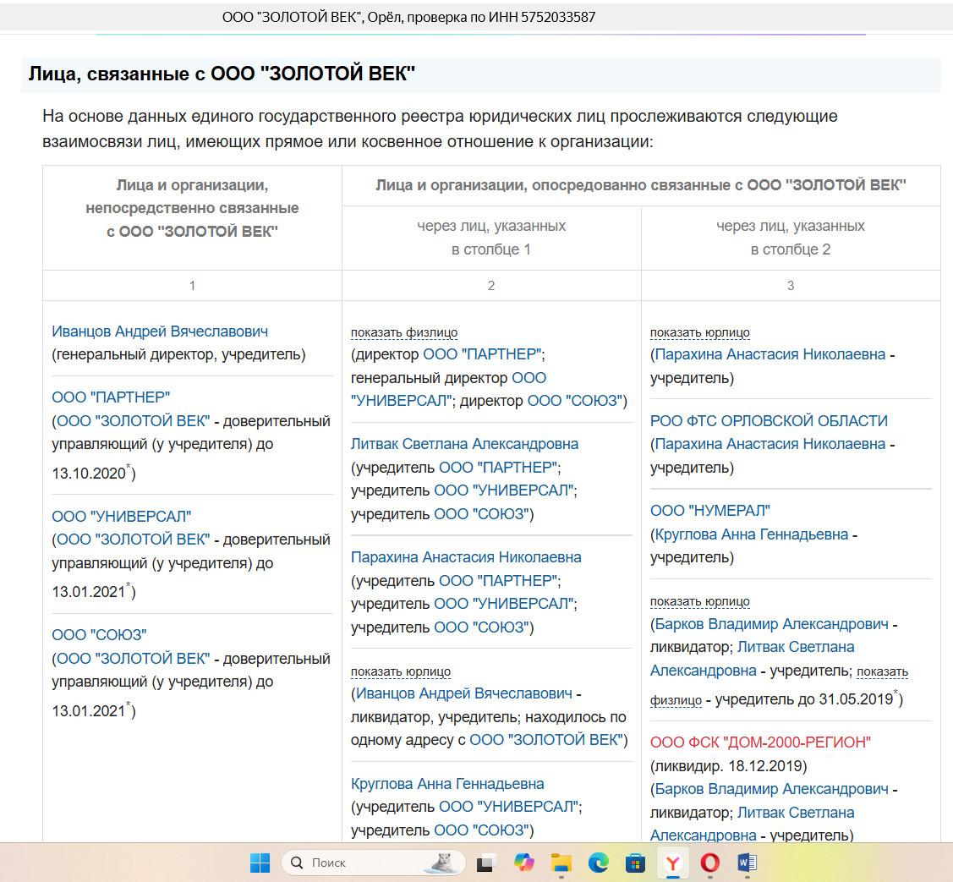The height and width of the screenshot is (882, 953).
Task: Open Microsoft Edge from the taskbar
Action: tap(599, 863)
